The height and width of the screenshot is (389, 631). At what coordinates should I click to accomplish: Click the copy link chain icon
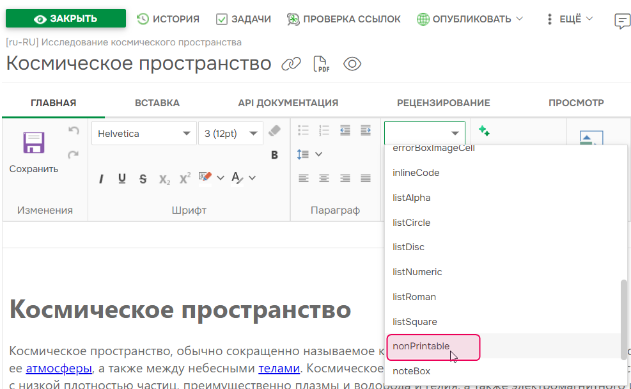point(291,63)
